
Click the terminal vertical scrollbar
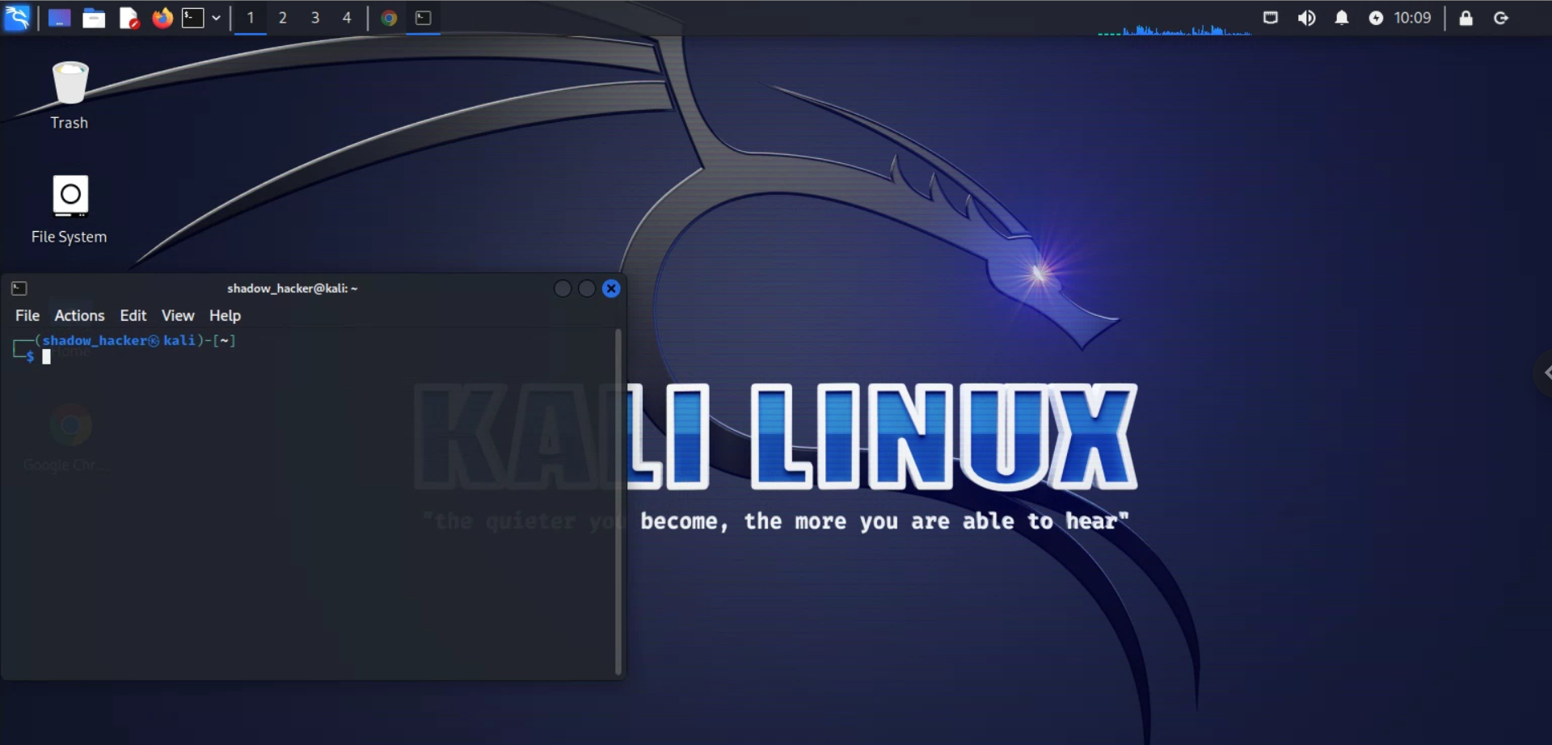pos(618,501)
